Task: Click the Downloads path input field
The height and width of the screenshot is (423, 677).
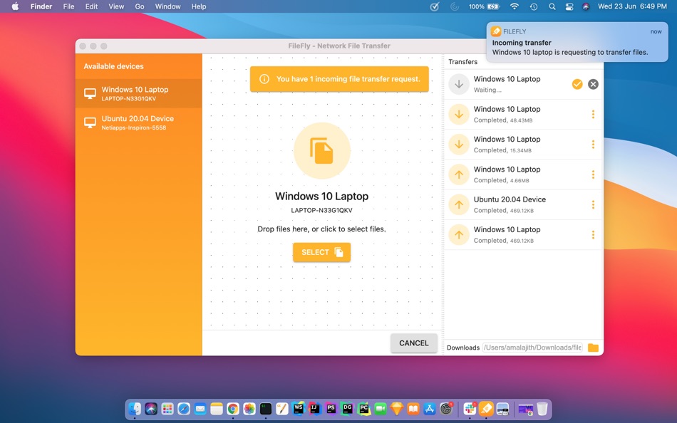Action: pyautogui.click(x=532, y=348)
